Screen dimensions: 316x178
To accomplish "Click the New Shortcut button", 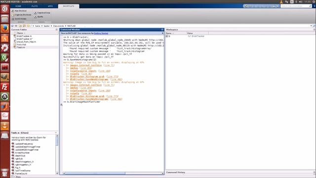I will point(19,11).
